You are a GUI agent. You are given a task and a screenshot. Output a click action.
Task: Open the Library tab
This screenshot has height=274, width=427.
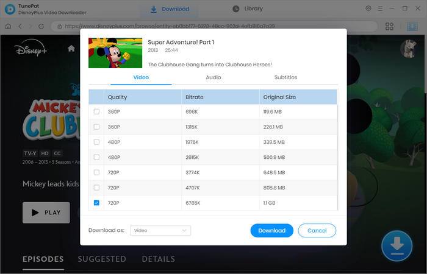248,9
